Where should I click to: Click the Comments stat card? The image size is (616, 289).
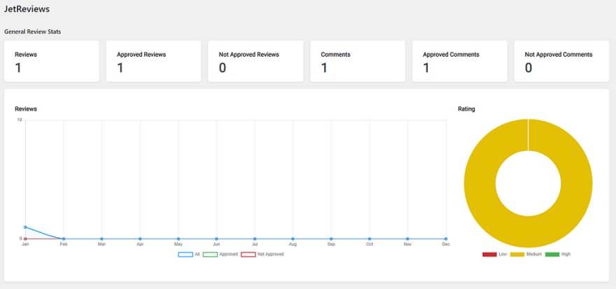[358, 62]
